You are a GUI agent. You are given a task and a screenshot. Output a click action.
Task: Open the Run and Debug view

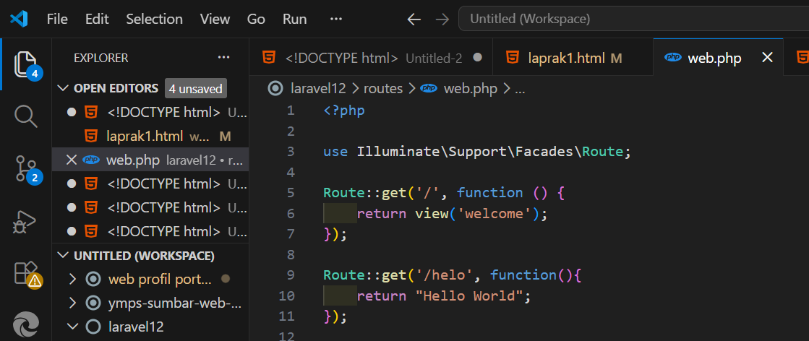(25, 223)
